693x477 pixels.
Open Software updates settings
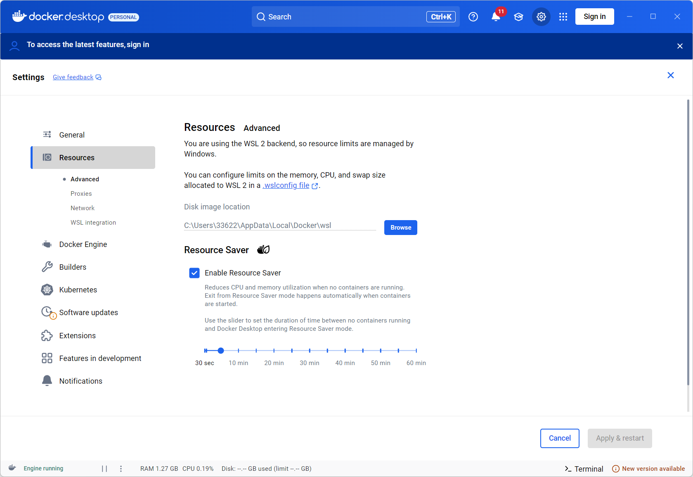[93, 313]
